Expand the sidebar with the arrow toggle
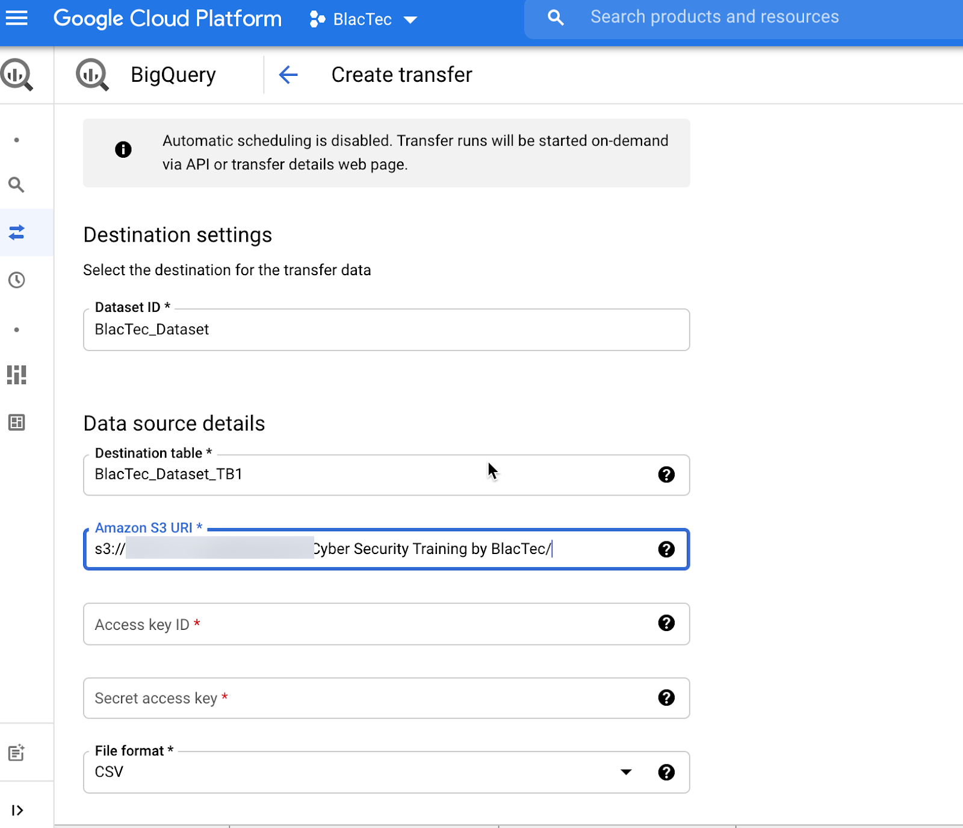This screenshot has height=828, width=963. (x=17, y=811)
